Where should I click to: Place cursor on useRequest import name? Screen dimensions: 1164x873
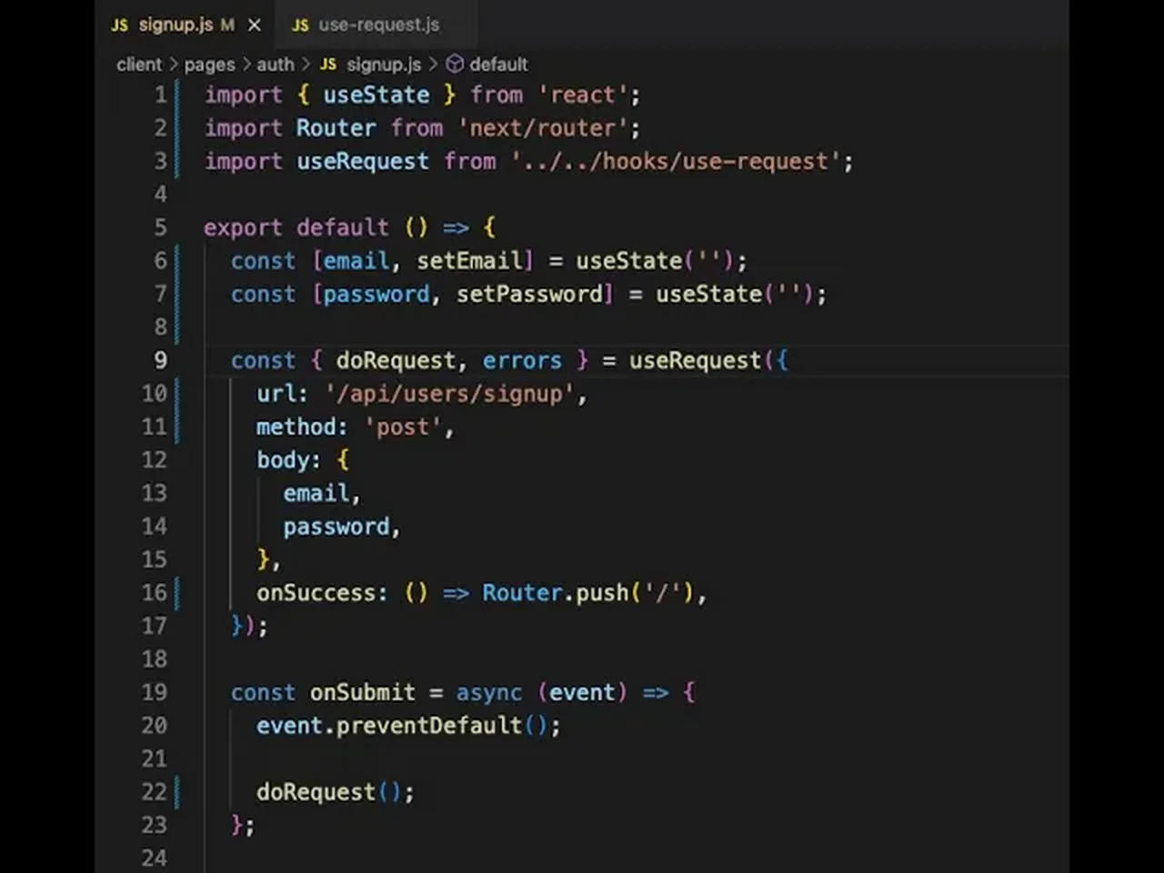362,162
